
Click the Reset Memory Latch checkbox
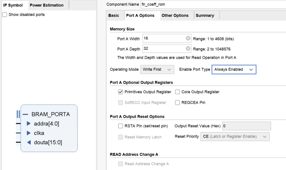[x=120, y=137]
